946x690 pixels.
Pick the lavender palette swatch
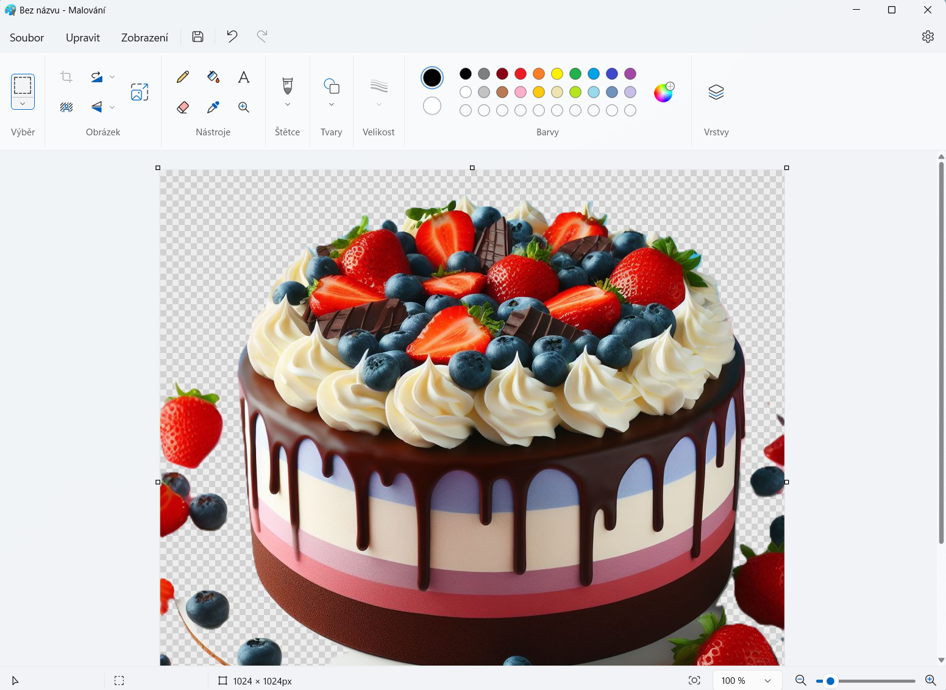630,92
